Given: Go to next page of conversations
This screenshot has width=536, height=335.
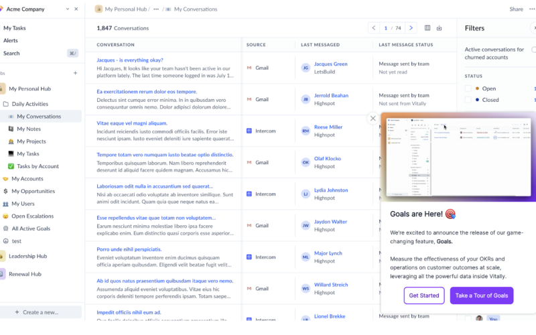Looking at the screenshot, I should (x=411, y=28).
